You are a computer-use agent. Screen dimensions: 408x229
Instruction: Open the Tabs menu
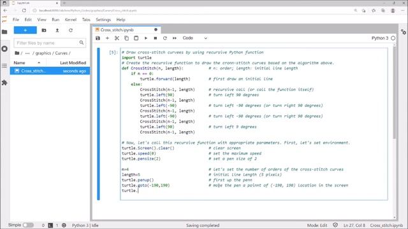tap(86, 20)
